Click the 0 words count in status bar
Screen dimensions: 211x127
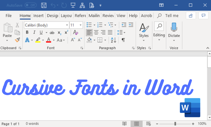(32, 124)
